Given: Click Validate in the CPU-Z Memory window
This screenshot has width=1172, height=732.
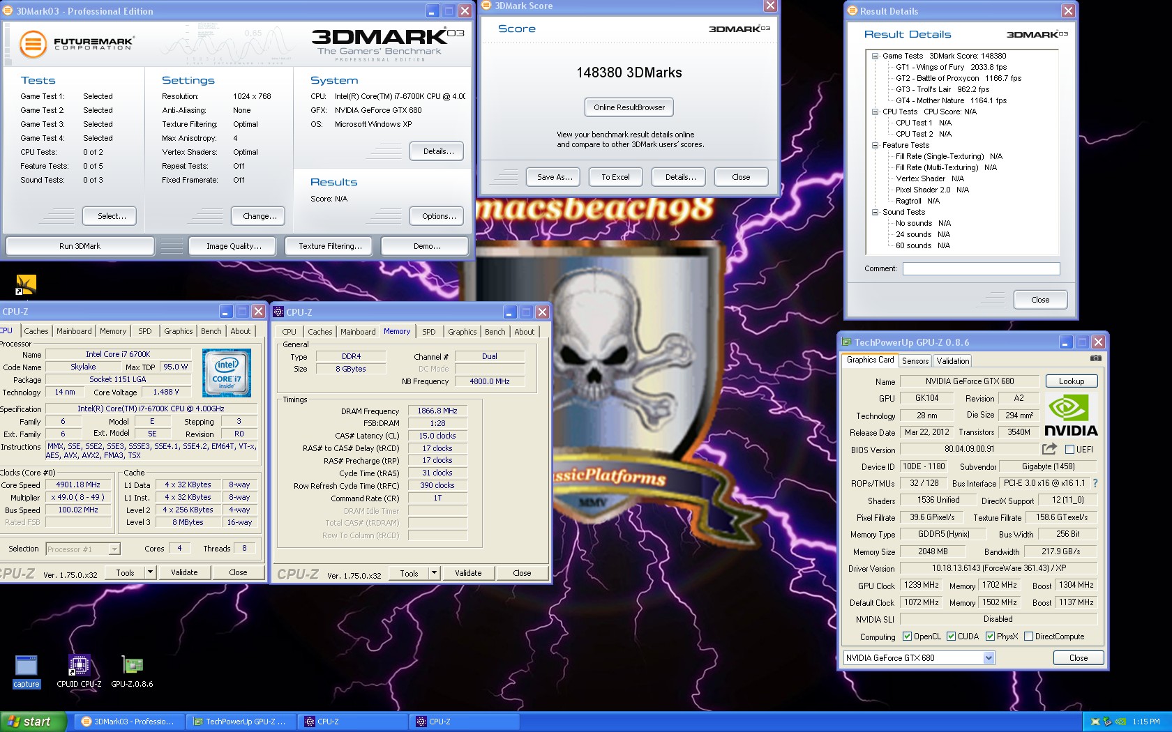Looking at the screenshot, I should click(469, 573).
